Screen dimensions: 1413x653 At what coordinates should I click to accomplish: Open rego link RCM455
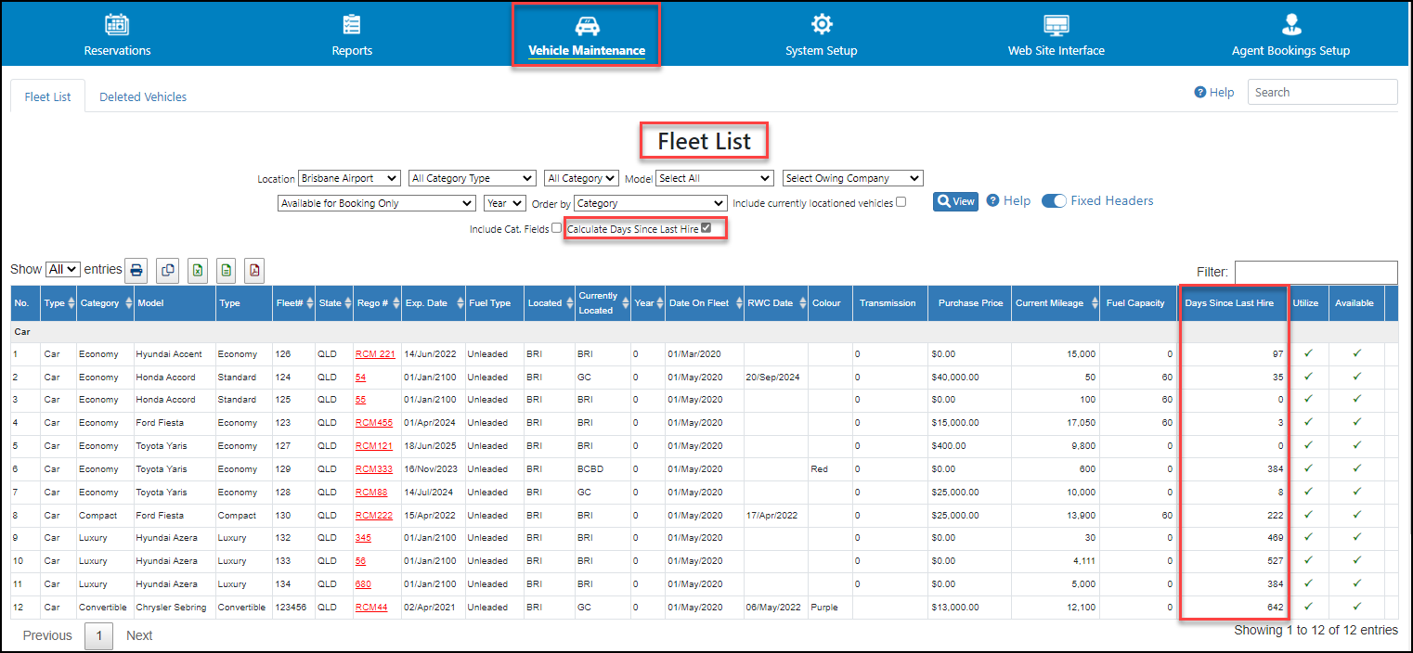(x=374, y=423)
